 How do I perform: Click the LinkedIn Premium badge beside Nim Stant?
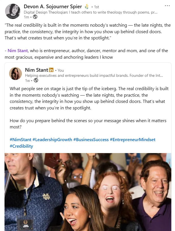click(x=51, y=70)
